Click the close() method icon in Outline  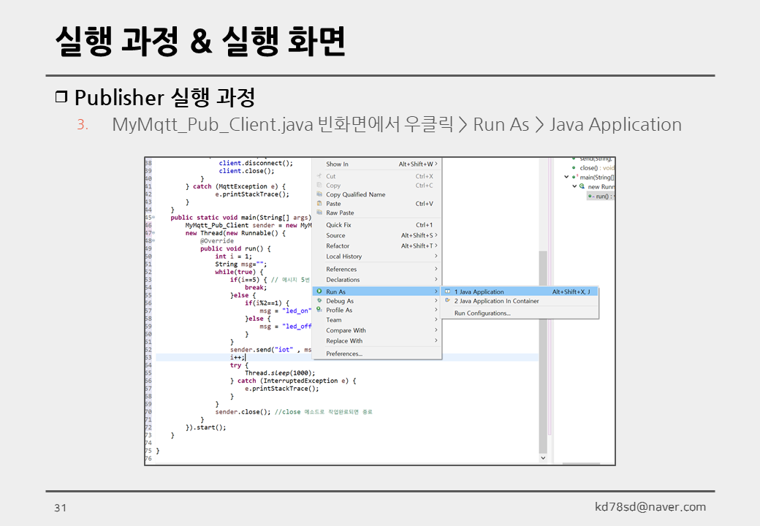tap(574, 167)
